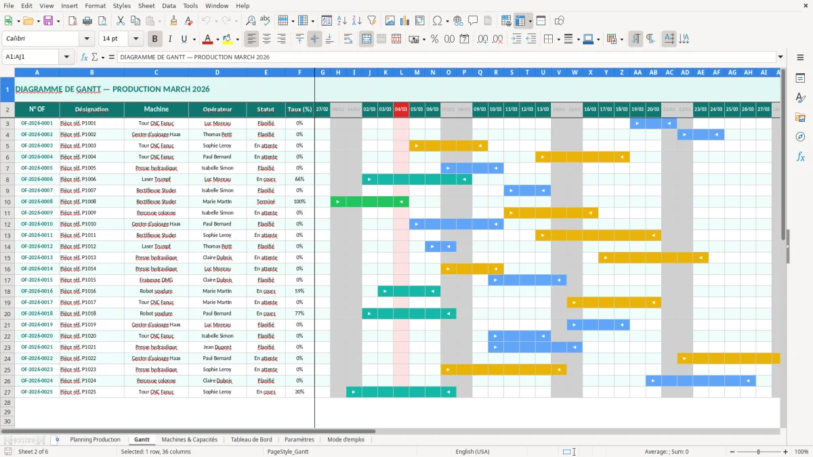Viewport: 813px width, 457px height.
Task: Click the Zoom Out minus button
Action: coord(732,452)
